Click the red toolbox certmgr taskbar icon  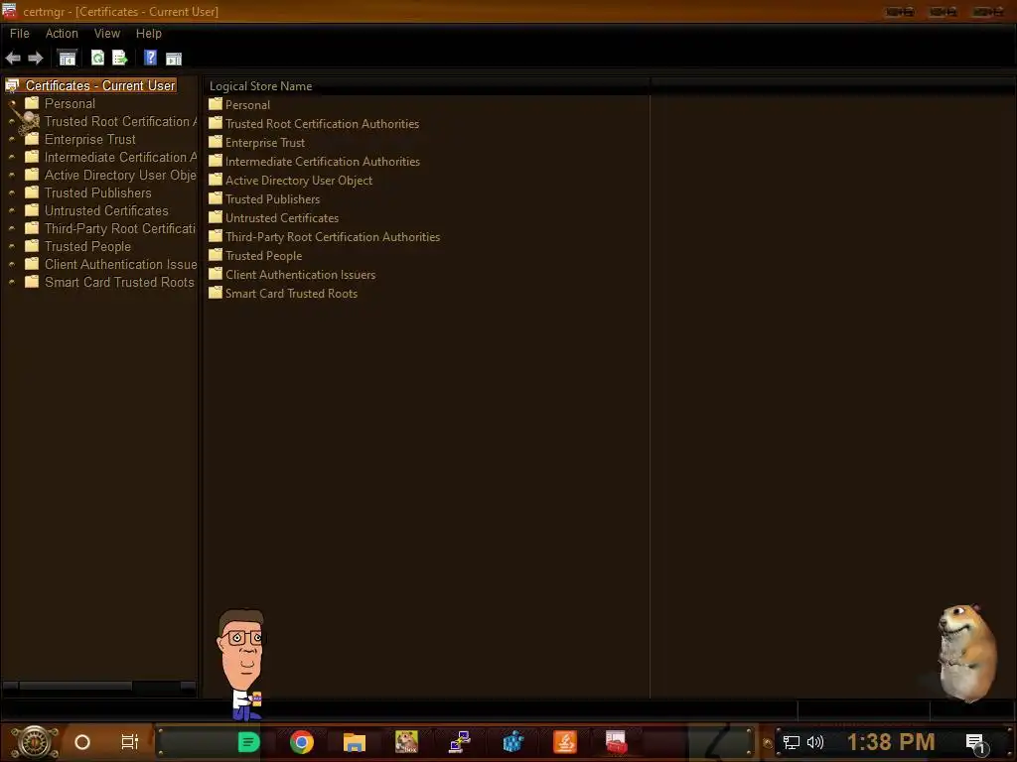pos(616,742)
